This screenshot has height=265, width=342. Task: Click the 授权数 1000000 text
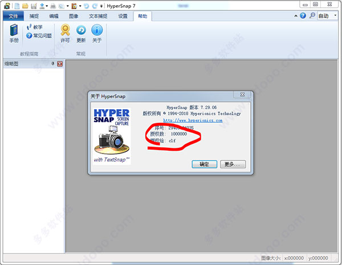pyautogui.click(x=168, y=134)
